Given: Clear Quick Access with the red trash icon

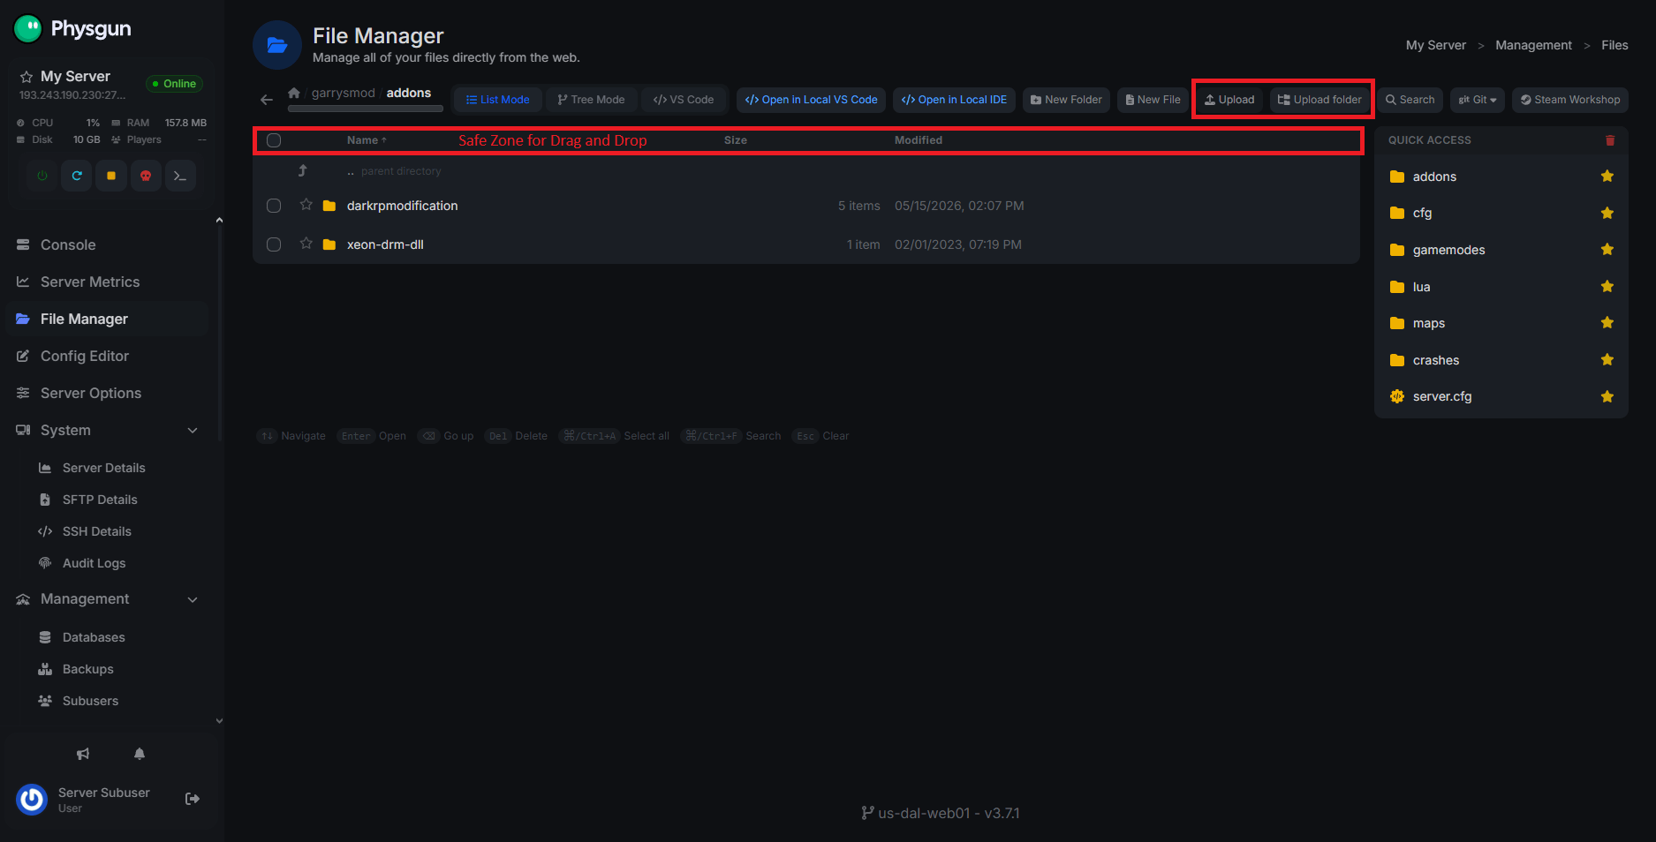Looking at the screenshot, I should point(1610,140).
